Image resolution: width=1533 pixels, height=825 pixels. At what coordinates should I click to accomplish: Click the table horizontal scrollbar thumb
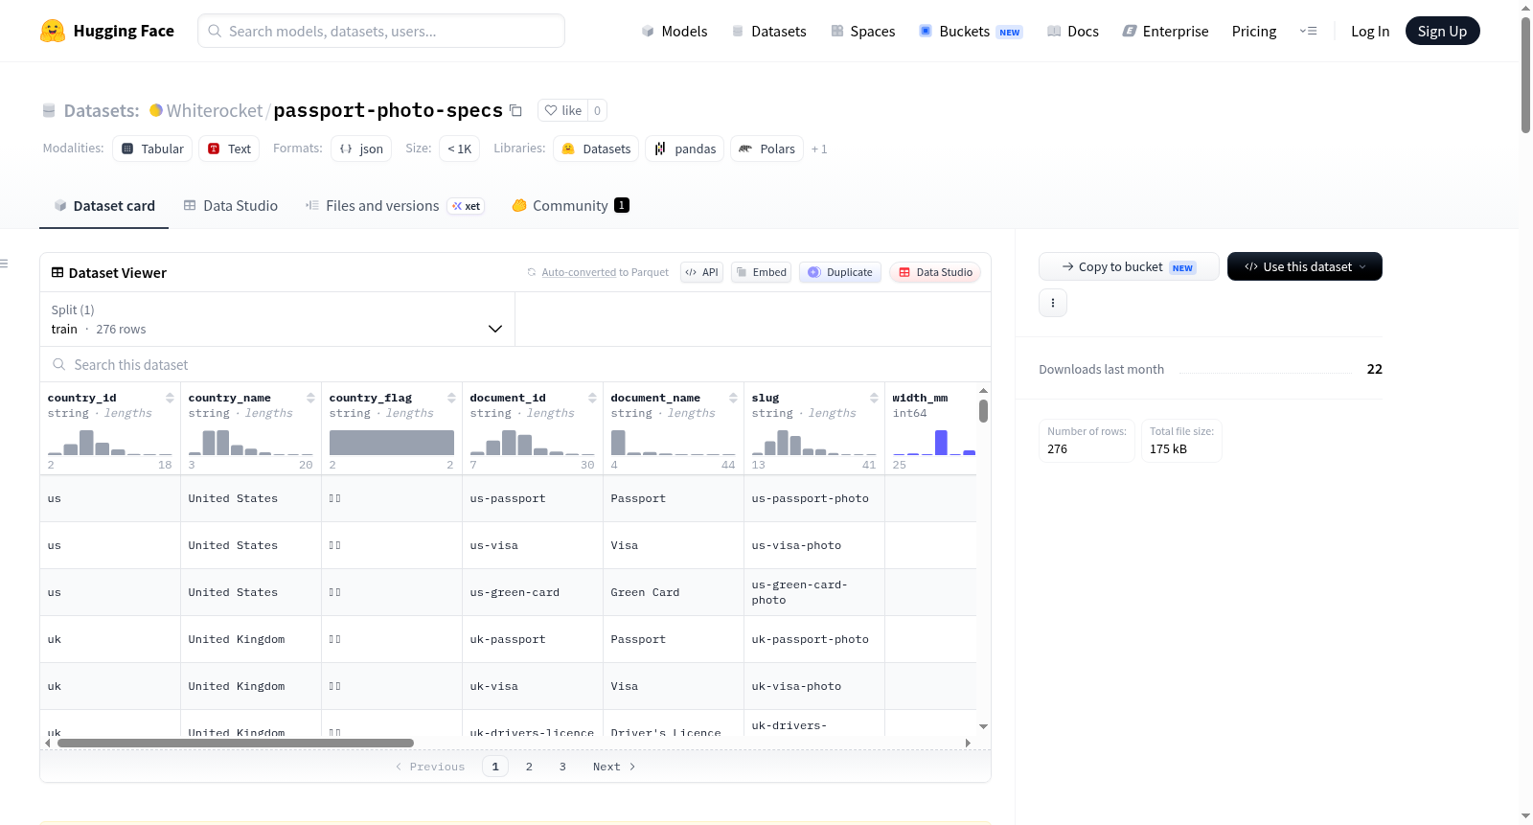[235, 743]
